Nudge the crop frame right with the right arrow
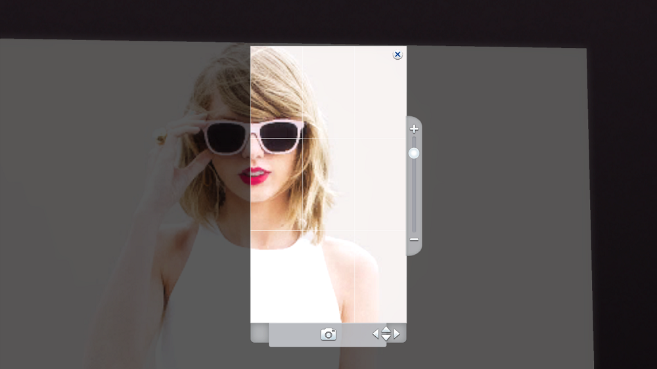The image size is (657, 369). pos(397,334)
